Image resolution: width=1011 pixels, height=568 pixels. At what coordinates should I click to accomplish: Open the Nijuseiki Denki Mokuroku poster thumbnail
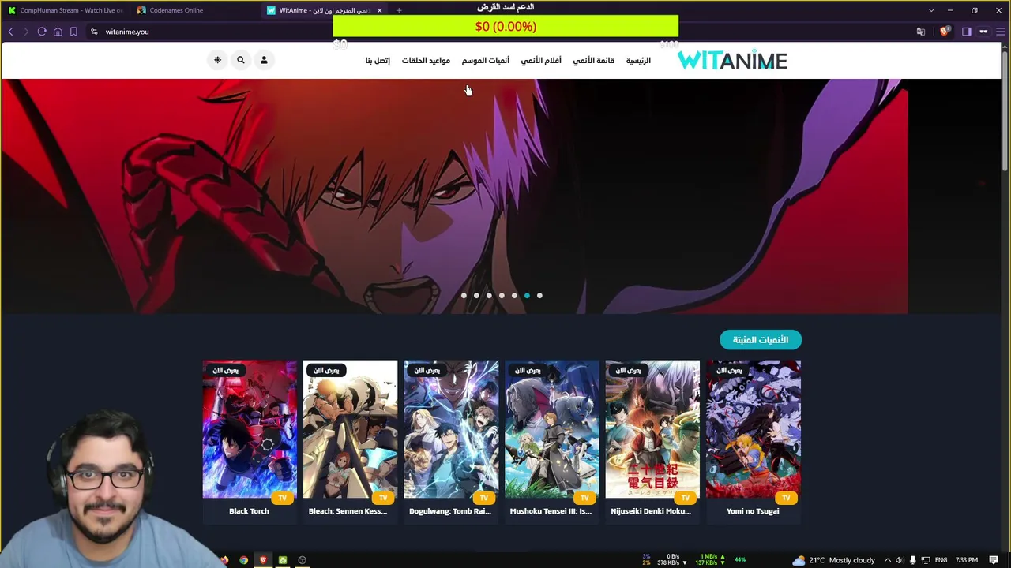(652, 429)
